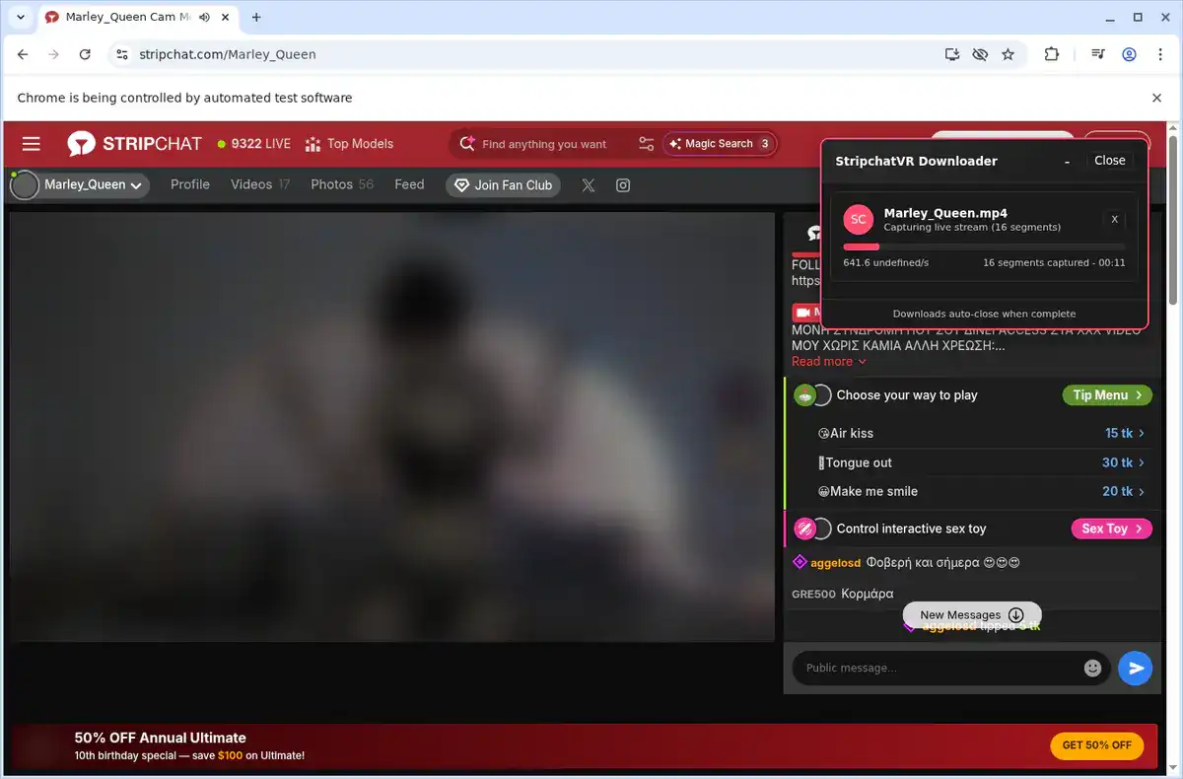The height and width of the screenshot is (779, 1183).
Task: Mute tab audio speaker icon
Action: [x=204, y=18]
